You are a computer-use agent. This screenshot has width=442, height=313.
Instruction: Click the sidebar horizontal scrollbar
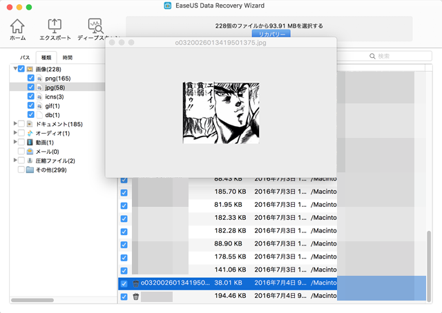pyautogui.click(x=32, y=300)
